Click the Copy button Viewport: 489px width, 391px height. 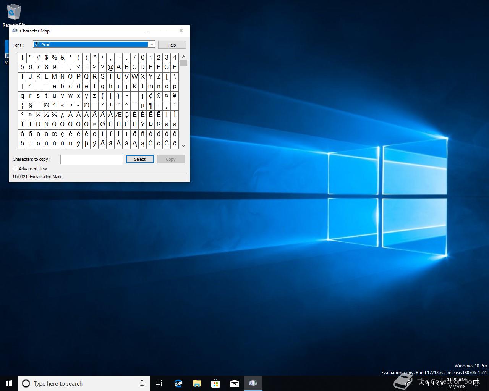[x=171, y=159]
